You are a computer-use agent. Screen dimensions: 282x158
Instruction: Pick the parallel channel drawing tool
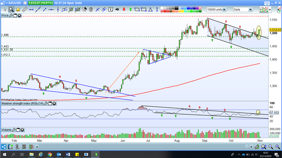64,10
